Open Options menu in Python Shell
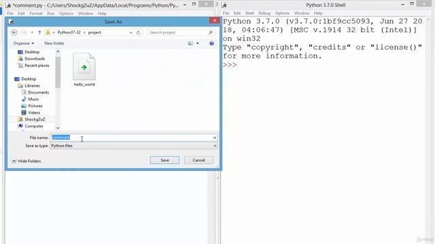This screenshot has height=244, width=435. tap(282, 13)
